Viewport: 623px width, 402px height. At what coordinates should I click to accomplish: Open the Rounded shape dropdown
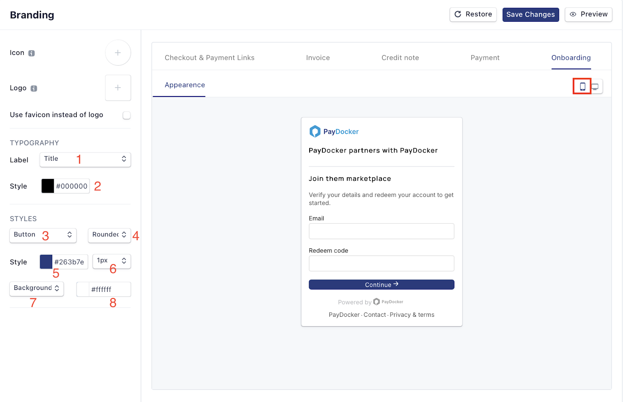tap(109, 235)
